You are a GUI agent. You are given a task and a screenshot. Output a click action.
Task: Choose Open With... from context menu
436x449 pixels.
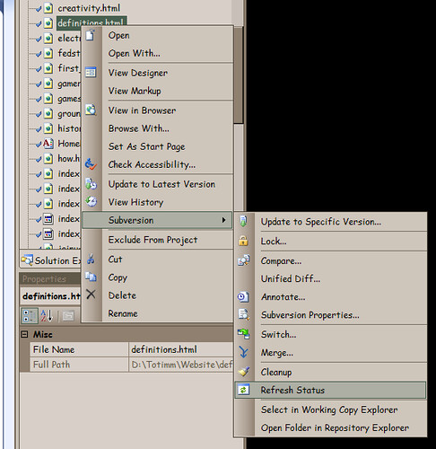157,53
